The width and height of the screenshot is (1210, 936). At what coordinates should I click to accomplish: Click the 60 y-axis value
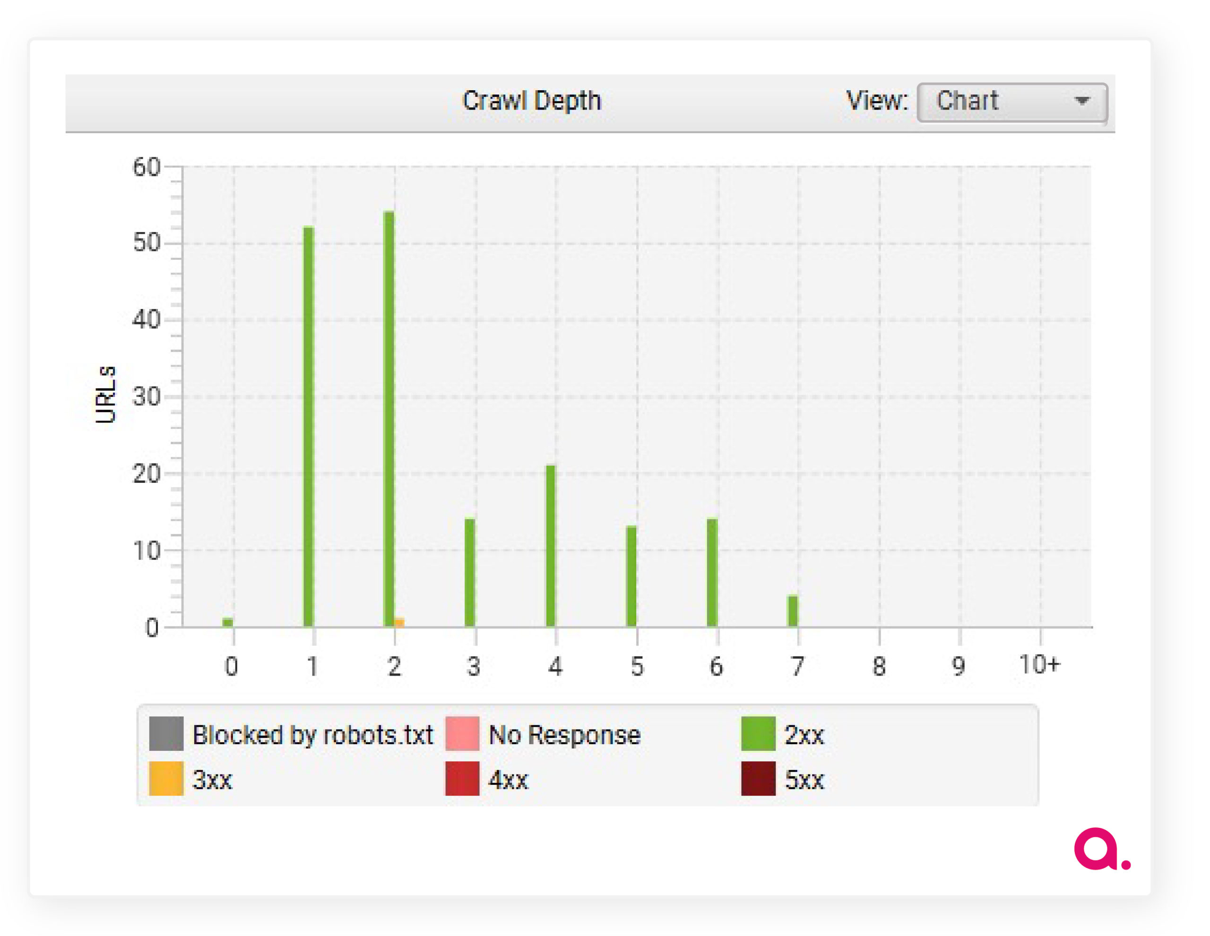click(x=146, y=167)
